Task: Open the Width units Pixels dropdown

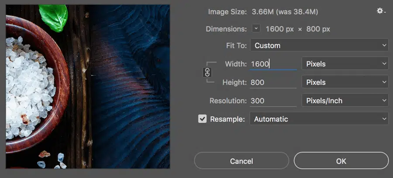Action: tap(345, 64)
